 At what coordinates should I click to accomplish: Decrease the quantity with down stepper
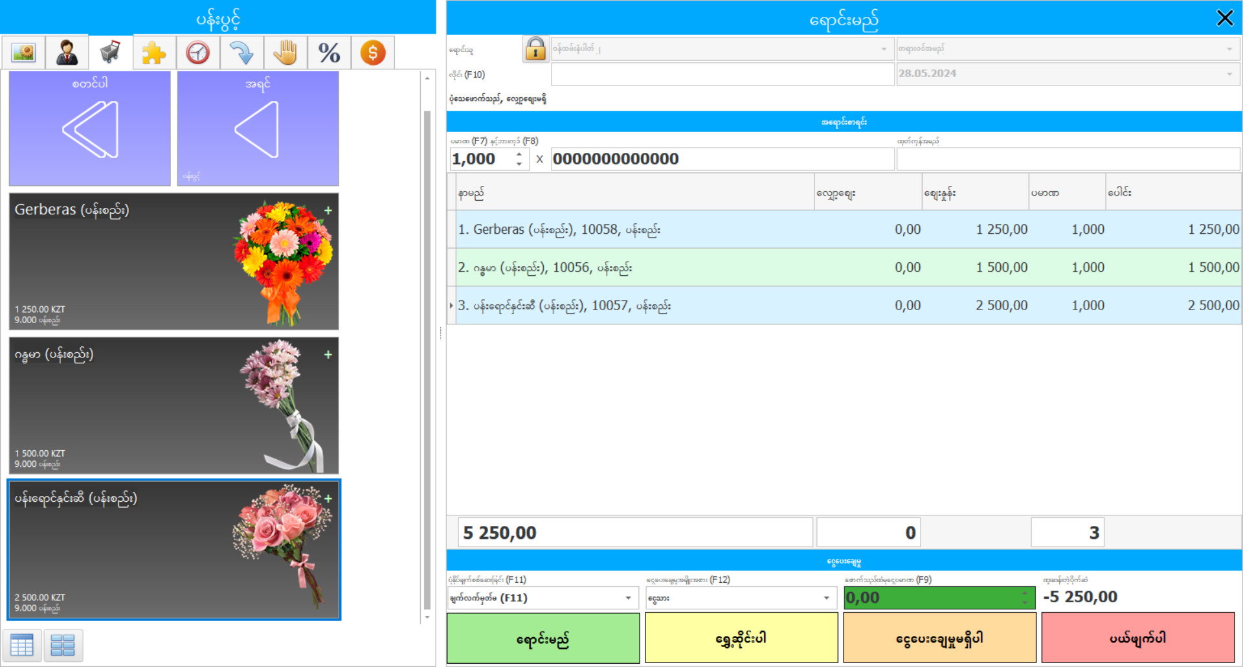click(519, 164)
